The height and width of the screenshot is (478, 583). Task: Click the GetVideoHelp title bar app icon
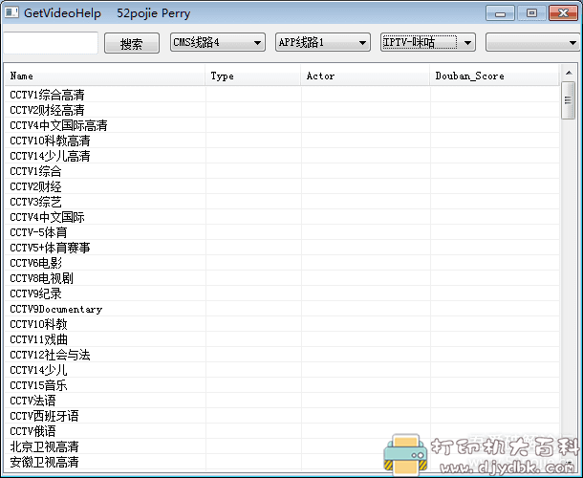click(x=11, y=13)
